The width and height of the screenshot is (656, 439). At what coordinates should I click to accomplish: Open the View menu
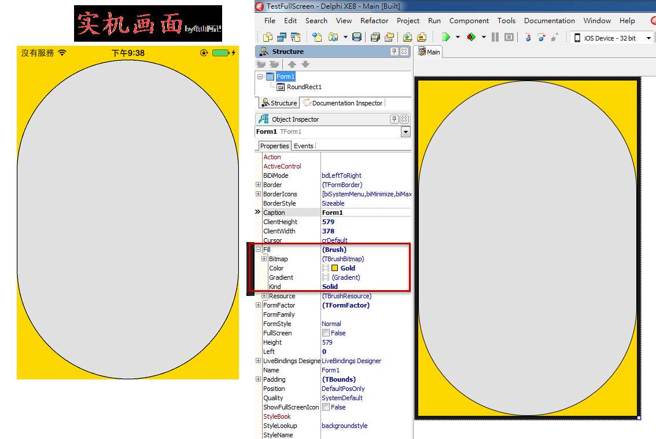point(344,20)
